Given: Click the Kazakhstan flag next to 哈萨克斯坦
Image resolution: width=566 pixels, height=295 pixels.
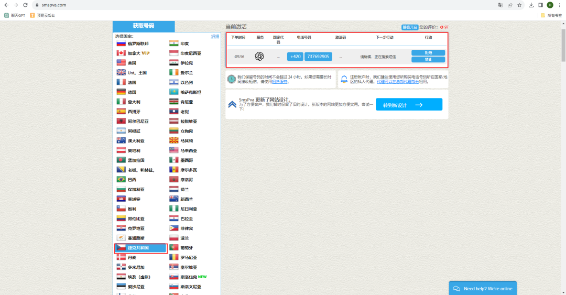Looking at the screenshot, I should pos(173,92).
